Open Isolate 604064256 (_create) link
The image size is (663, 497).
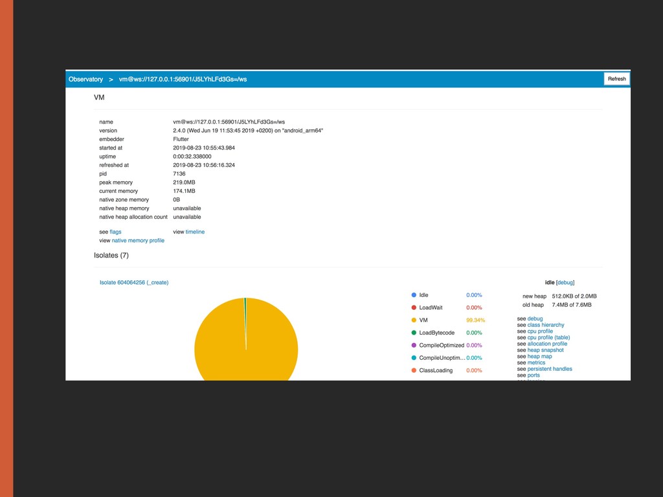coord(134,283)
